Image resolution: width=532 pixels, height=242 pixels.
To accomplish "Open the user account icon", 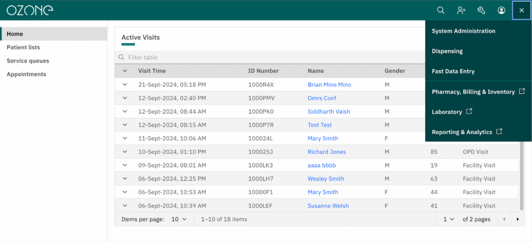I will (x=501, y=10).
